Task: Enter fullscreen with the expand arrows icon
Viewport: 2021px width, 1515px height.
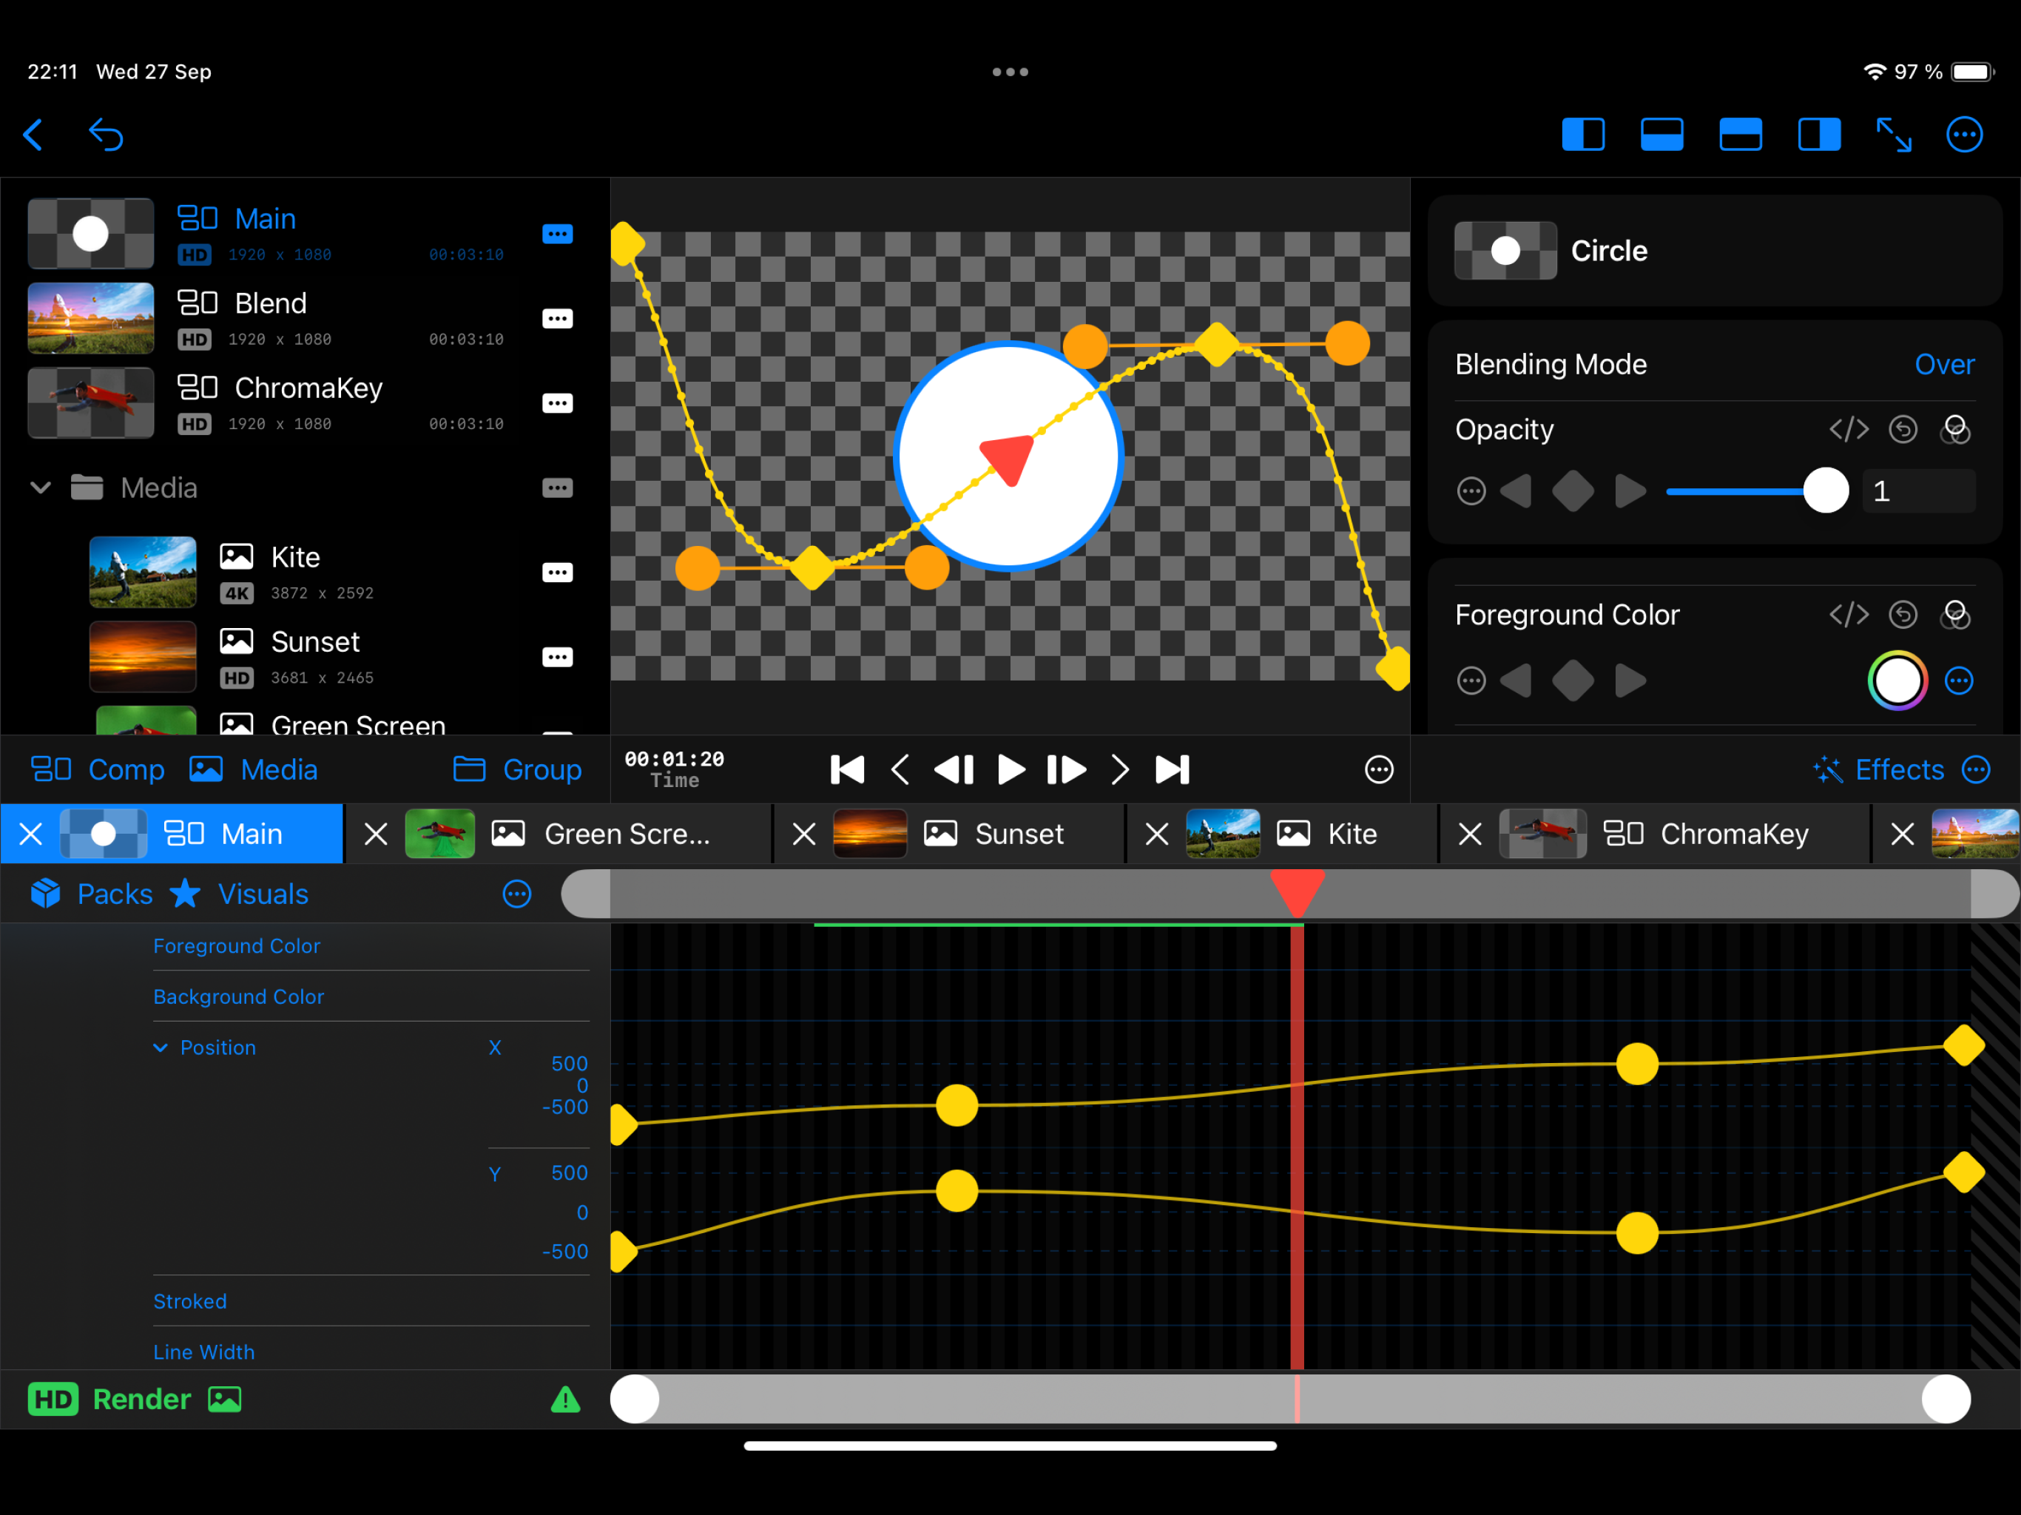Action: tap(1893, 135)
